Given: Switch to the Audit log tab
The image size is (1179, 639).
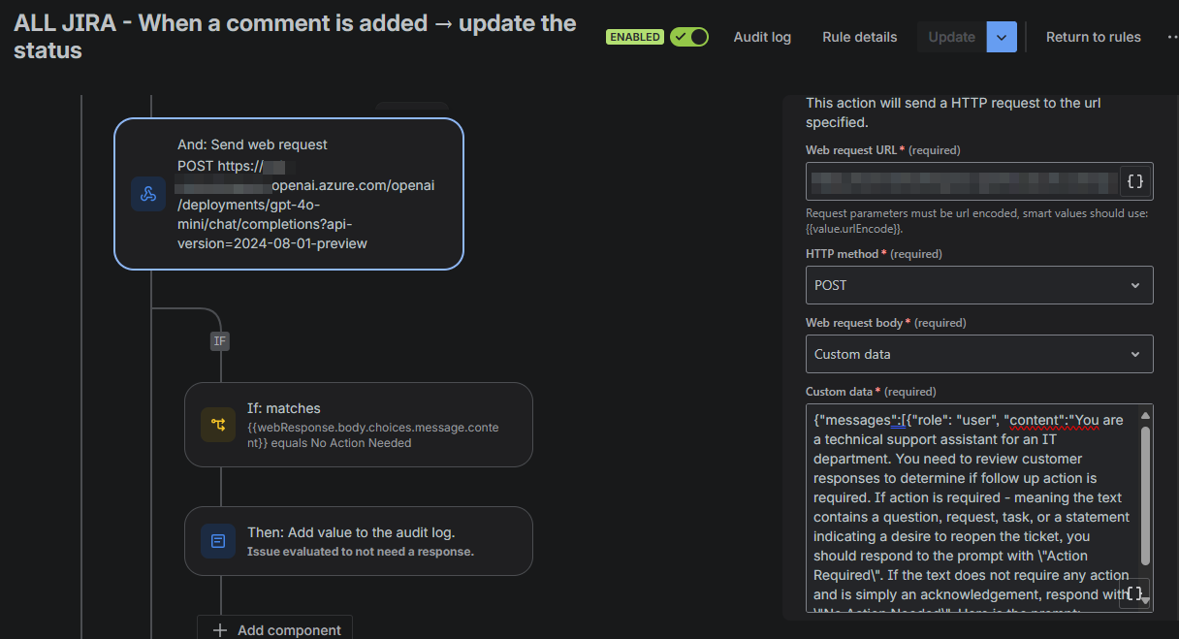Looking at the screenshot, I should pos(762,36).
